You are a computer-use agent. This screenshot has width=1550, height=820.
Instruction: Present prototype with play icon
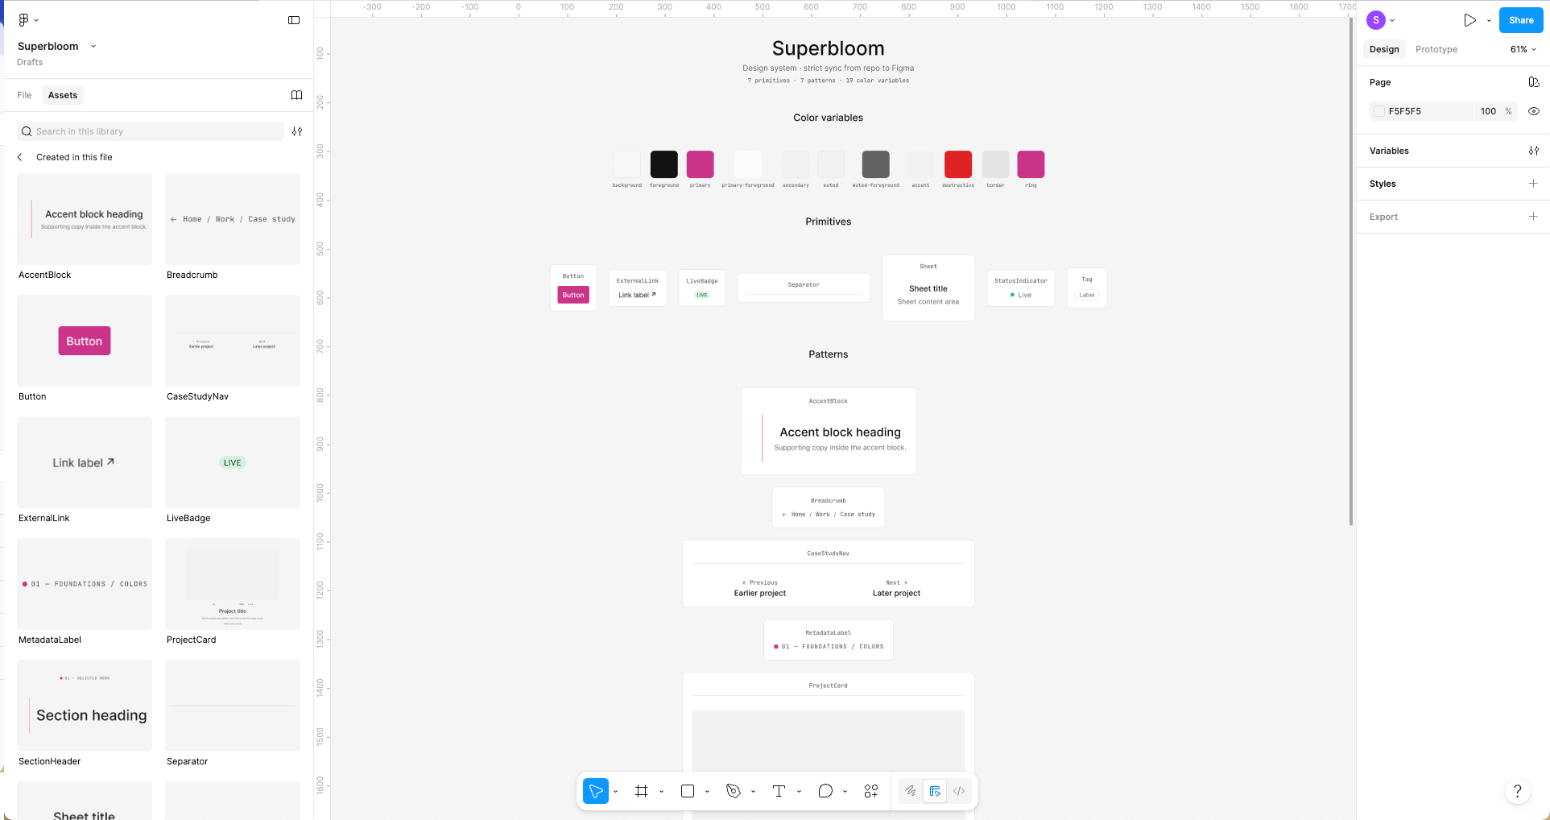click(1470, 20)
